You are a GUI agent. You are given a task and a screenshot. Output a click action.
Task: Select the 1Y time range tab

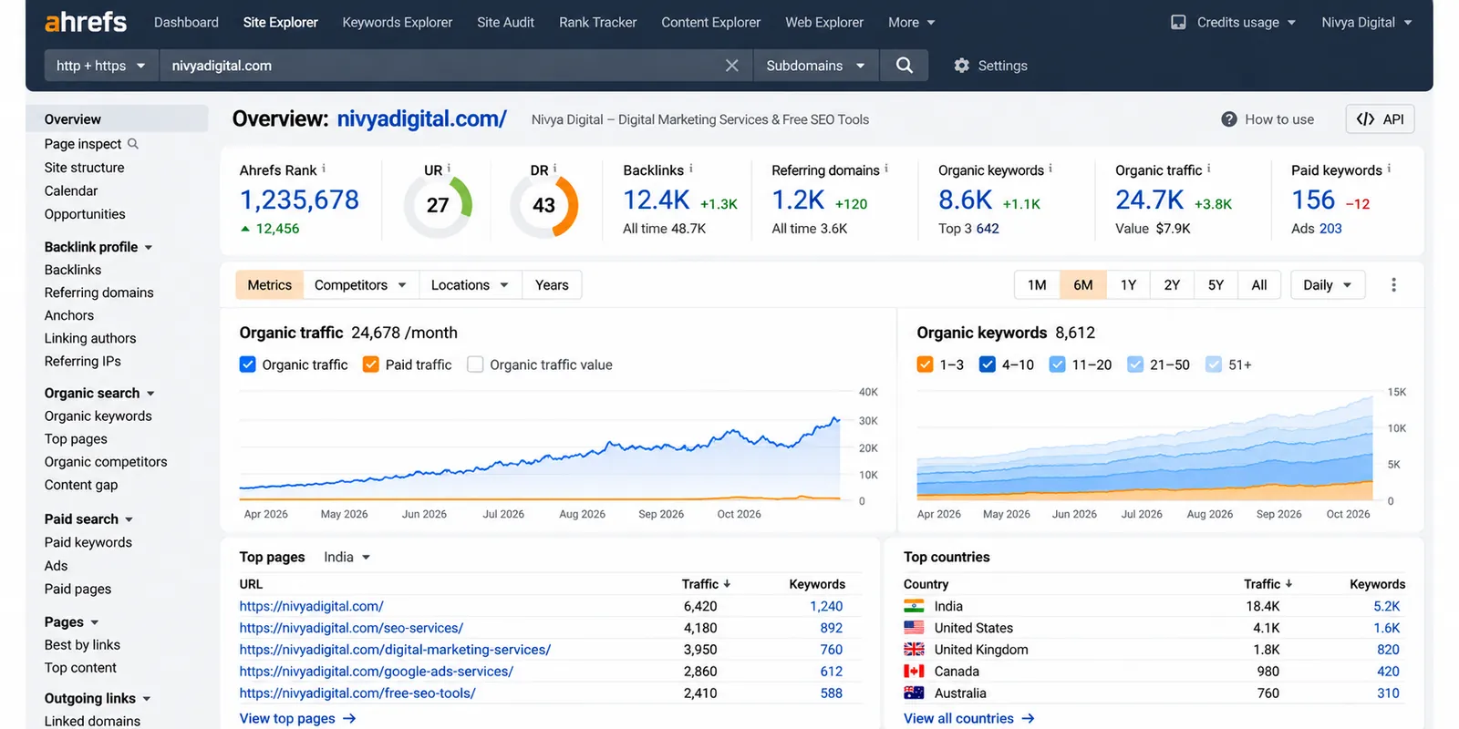1128,285
